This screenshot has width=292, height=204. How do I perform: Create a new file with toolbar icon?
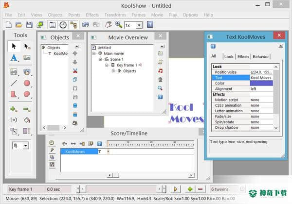9,25
